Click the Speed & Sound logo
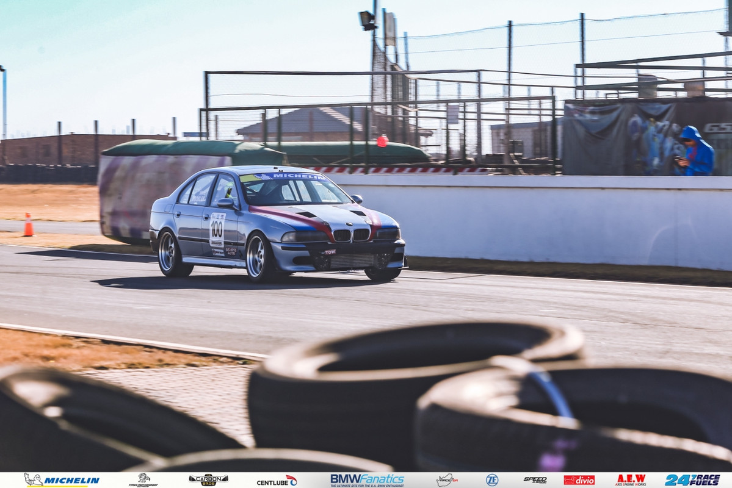The width and height of the screenshot is (732, 488). [x=535, y=479]
